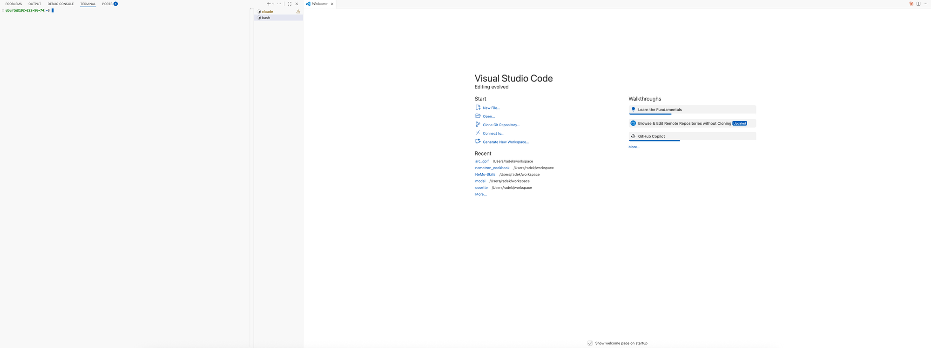Show more recent folders
The height and width of the screenshot is (348, 931).
point(481,194)
